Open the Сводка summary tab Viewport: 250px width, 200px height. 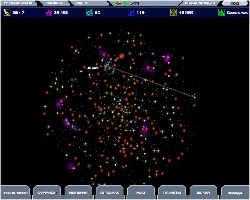tap(54, 3)
